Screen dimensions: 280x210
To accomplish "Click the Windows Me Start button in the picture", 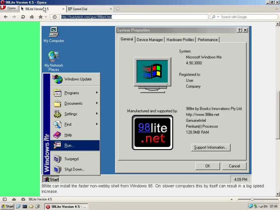I will click(x=51, y=179).
